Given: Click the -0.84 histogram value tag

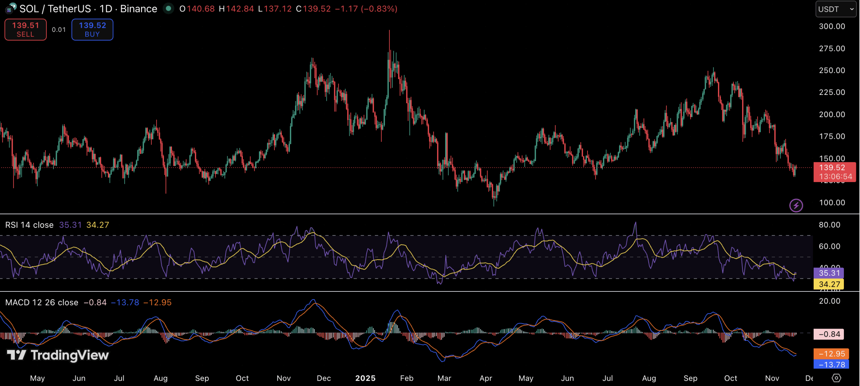Looking at the screenshot, I should tap(828, 334).
